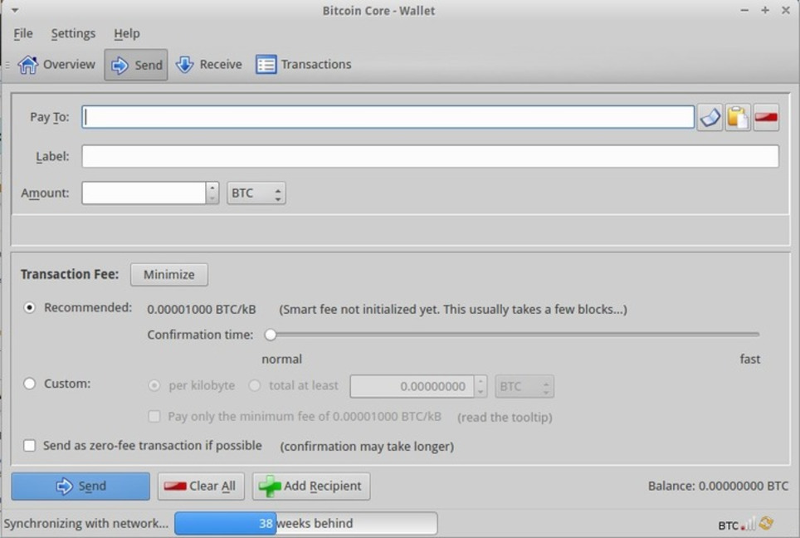
Task: Open the Overview tab with house icon
Action: tap(56, 64)
